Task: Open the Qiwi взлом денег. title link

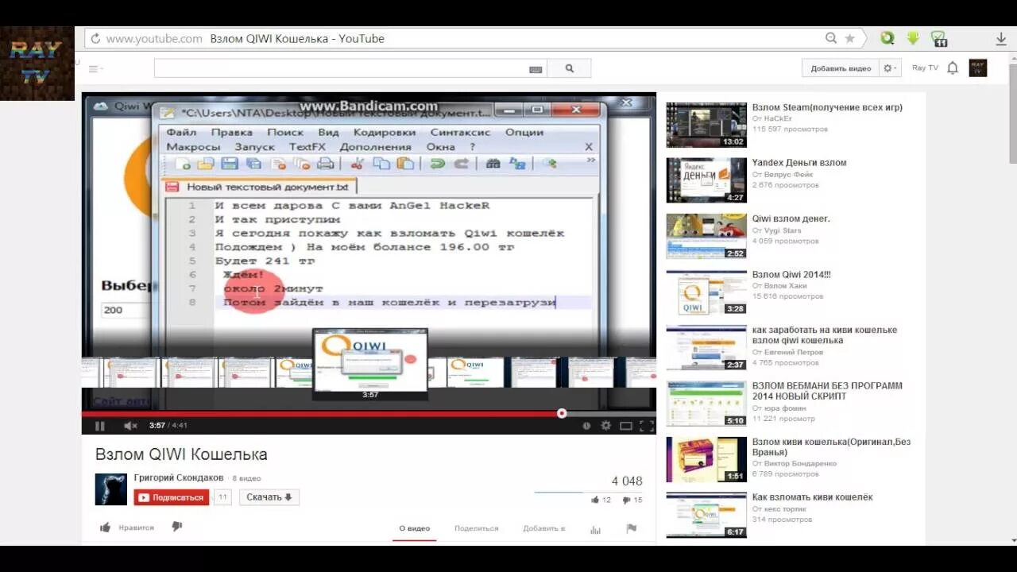Action: pyautogui.click(x=791, y=218)
